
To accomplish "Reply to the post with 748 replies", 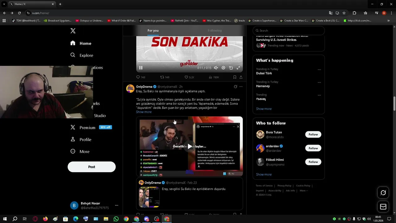I will (141, 77).
